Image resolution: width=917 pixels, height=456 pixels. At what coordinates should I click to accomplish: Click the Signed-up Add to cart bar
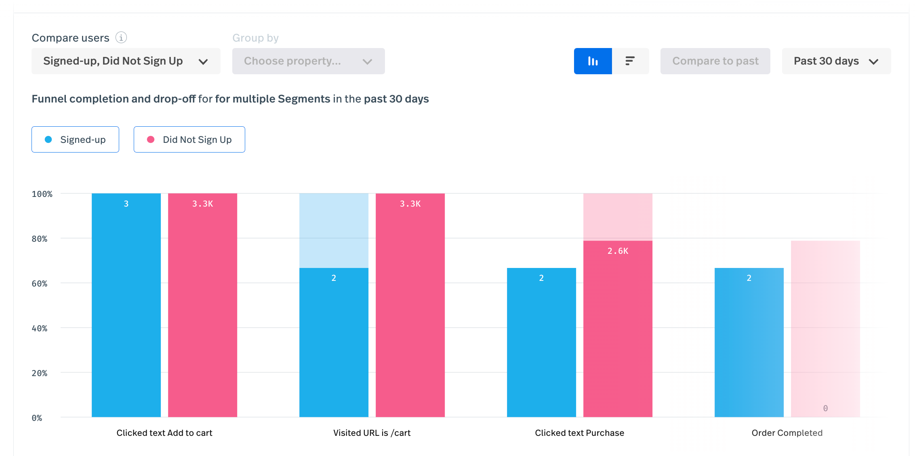[126, 305]
